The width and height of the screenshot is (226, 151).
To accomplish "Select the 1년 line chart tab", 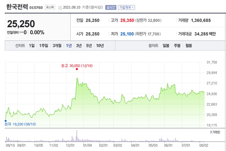I will (x=69, y=46).
